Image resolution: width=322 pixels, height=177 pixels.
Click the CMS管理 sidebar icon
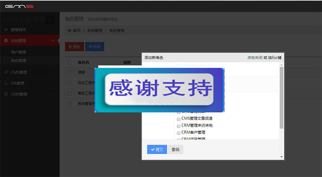pyautogui.click(x=6, y=72)
